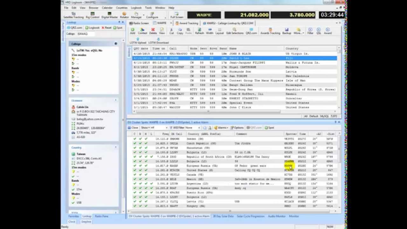This screenshot has height=229, width=407.
Task: Open the Layout tool in logbook toolbar
Action: coord(220,31)
